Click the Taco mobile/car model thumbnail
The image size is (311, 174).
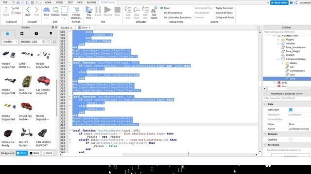click(x=26, y=81)
